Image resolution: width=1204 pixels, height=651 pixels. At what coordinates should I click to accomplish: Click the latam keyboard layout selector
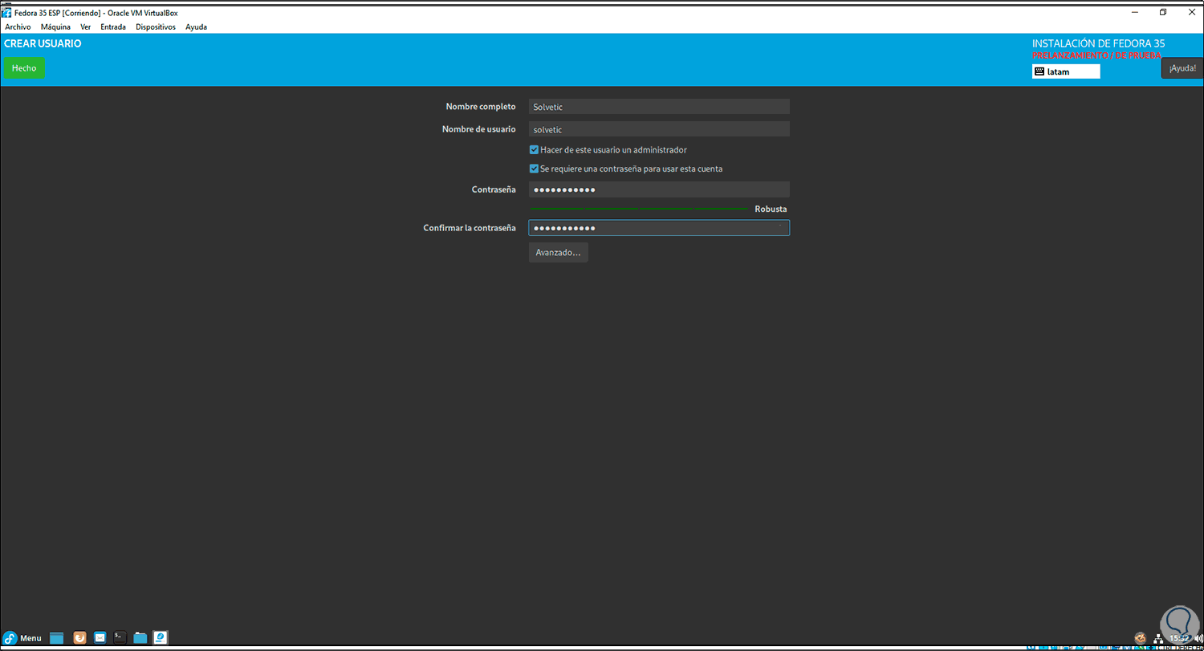[x=1066, y=71]
